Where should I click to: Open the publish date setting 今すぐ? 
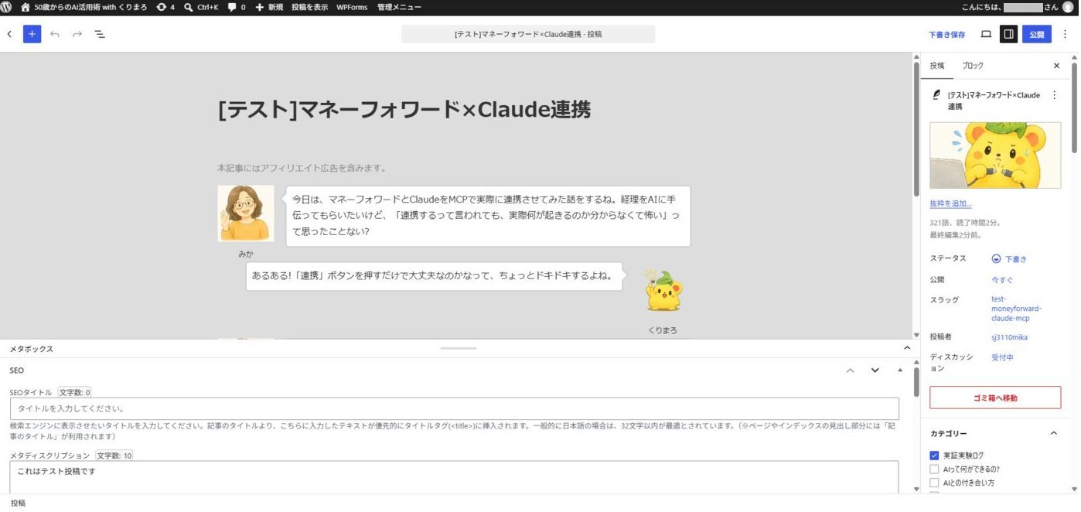click(x=1002, y=280)
